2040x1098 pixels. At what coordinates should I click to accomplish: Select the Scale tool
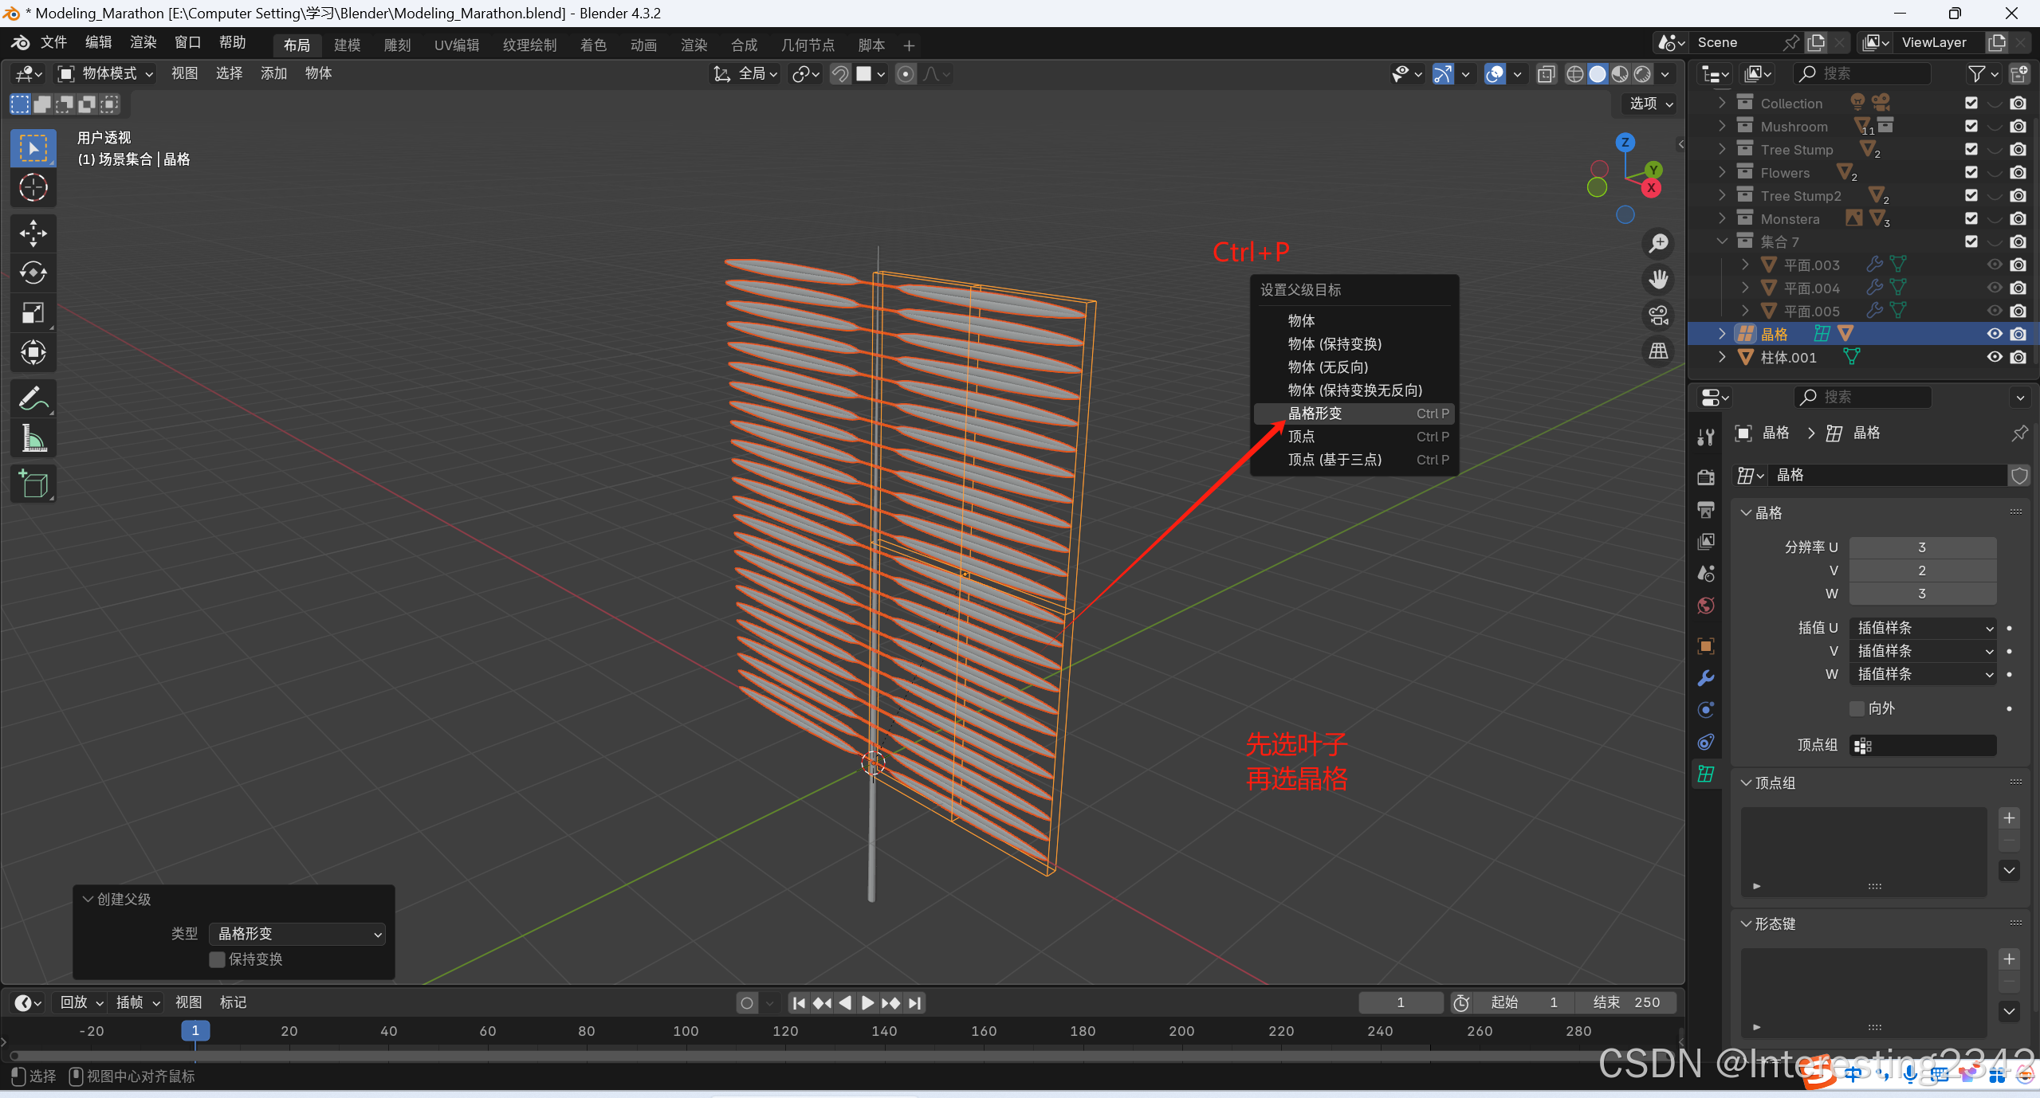click(33, 312)
